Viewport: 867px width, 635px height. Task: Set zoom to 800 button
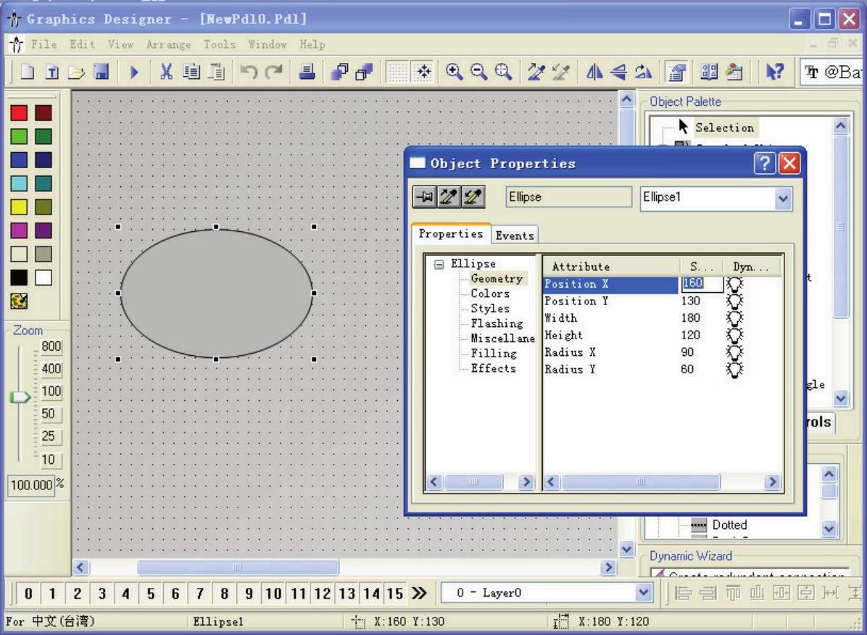(51, 346)
